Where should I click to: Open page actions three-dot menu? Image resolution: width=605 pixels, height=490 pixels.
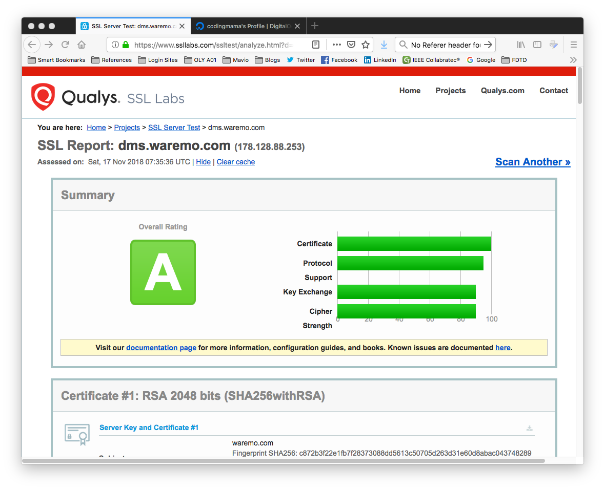[336, 45]
